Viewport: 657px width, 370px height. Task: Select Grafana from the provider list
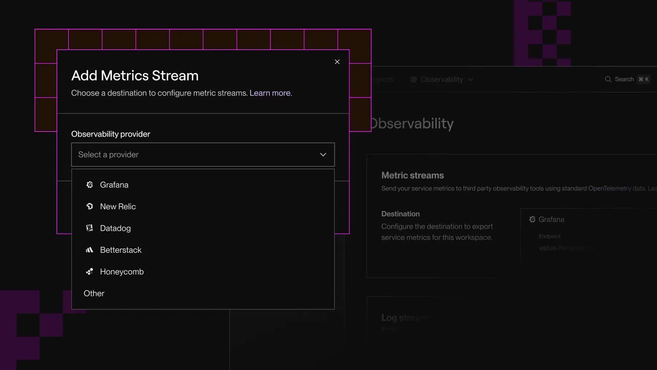[114, 185]
